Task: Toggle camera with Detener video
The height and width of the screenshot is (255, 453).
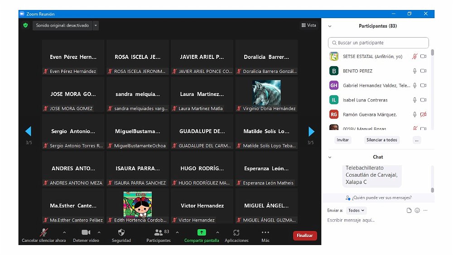Action: (x=86, y=232)
